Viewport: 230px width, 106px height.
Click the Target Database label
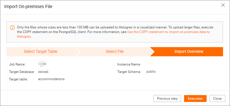(x=22, y=72)
